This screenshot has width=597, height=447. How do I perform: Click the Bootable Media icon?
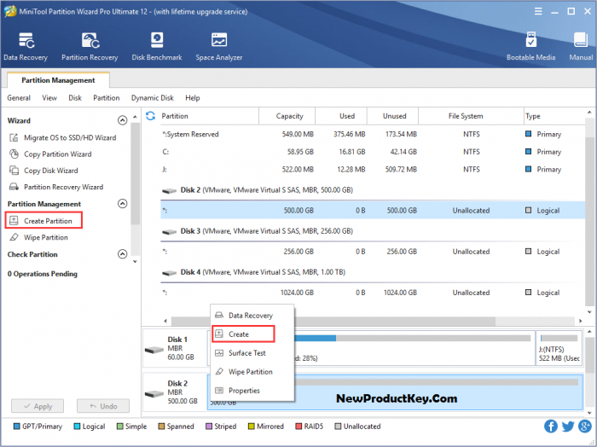(x=531, y=46)
